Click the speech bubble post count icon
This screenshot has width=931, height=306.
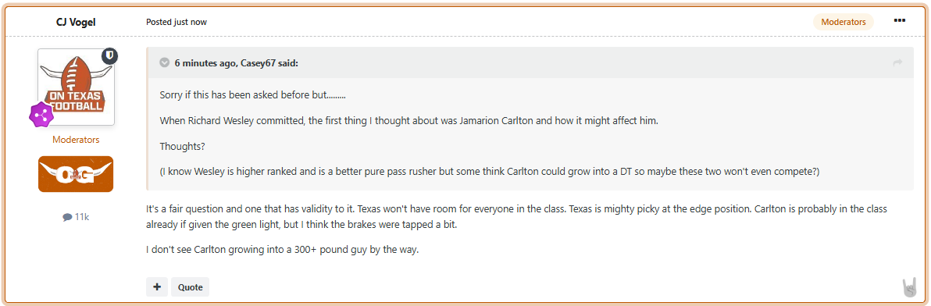coord(67,217)
